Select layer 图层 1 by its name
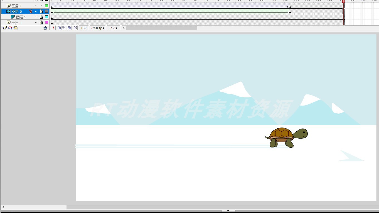The image size is (379, 213). click(17, 6)
